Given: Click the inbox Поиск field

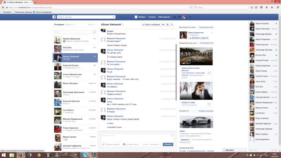Looking at the screenshot, I should tap(73, 32).
